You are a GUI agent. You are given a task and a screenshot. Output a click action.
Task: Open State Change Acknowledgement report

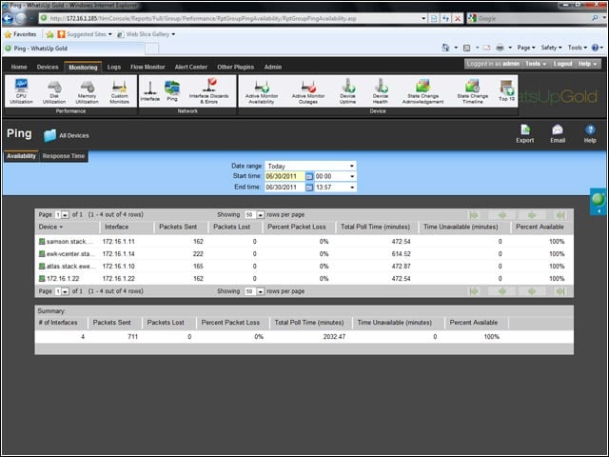422,91
